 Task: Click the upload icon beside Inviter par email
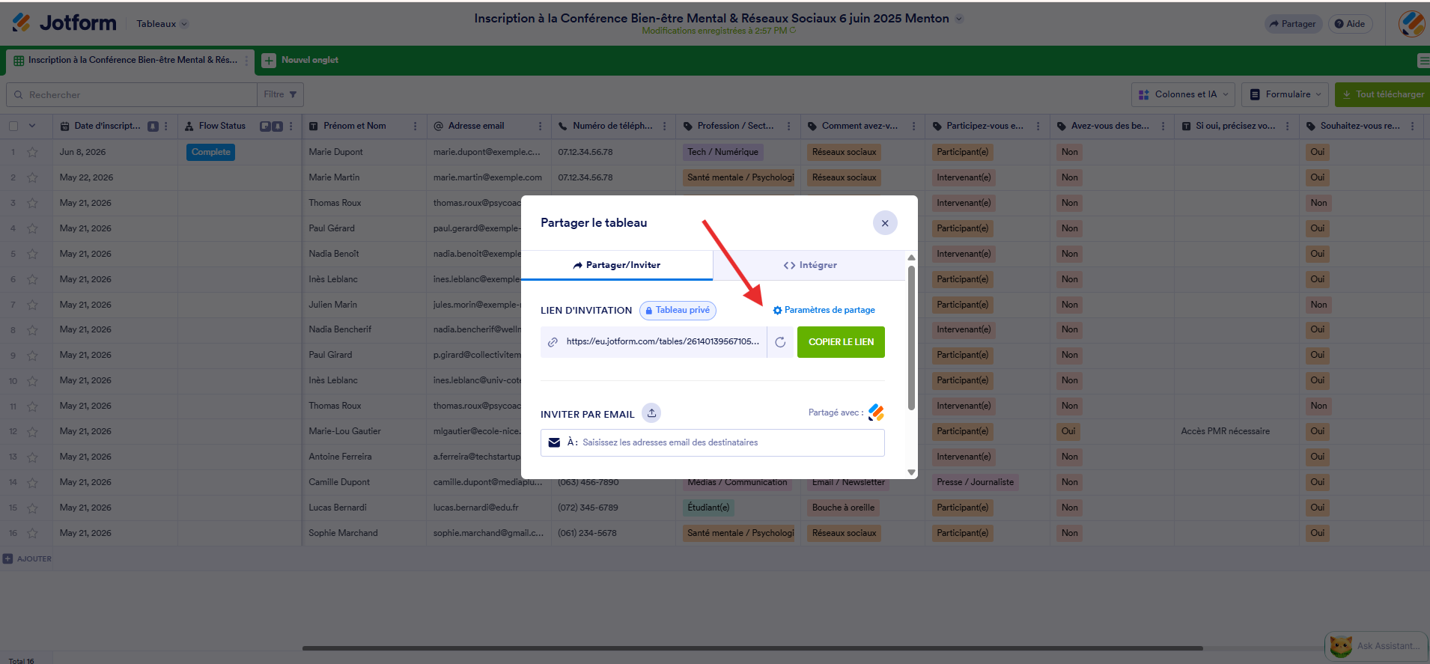pyautogui.click(x=652, y=413)
